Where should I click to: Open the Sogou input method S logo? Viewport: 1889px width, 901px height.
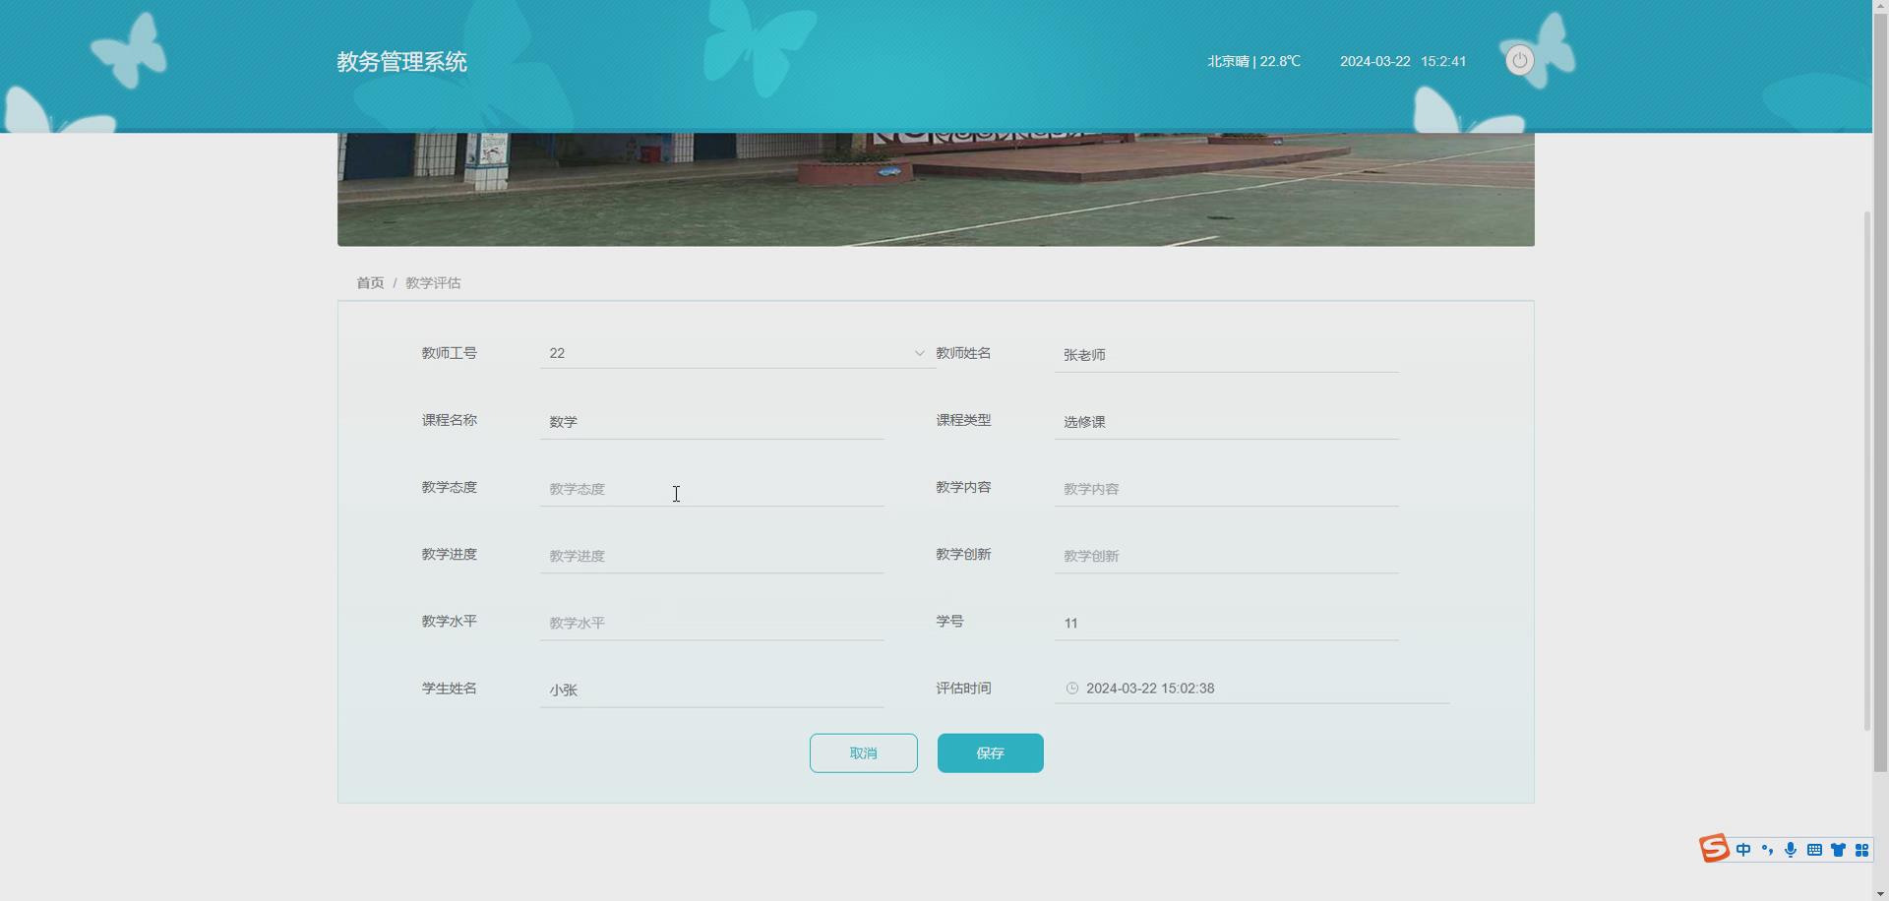(x=1714, y=848)
